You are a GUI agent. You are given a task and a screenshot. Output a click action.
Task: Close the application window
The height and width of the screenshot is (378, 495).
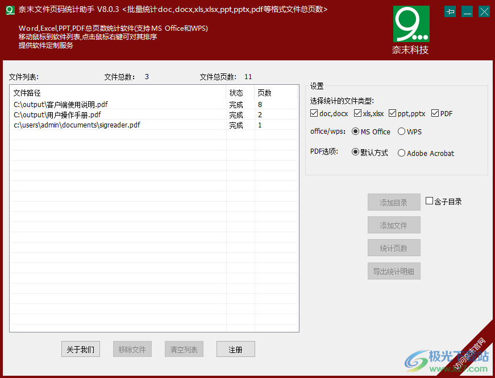(x=484, y=12)
